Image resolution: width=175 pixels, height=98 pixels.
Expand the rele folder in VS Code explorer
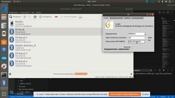coord(21,81)
